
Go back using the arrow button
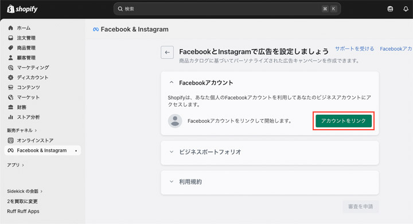pyautogui.click(x=167, y=52)
